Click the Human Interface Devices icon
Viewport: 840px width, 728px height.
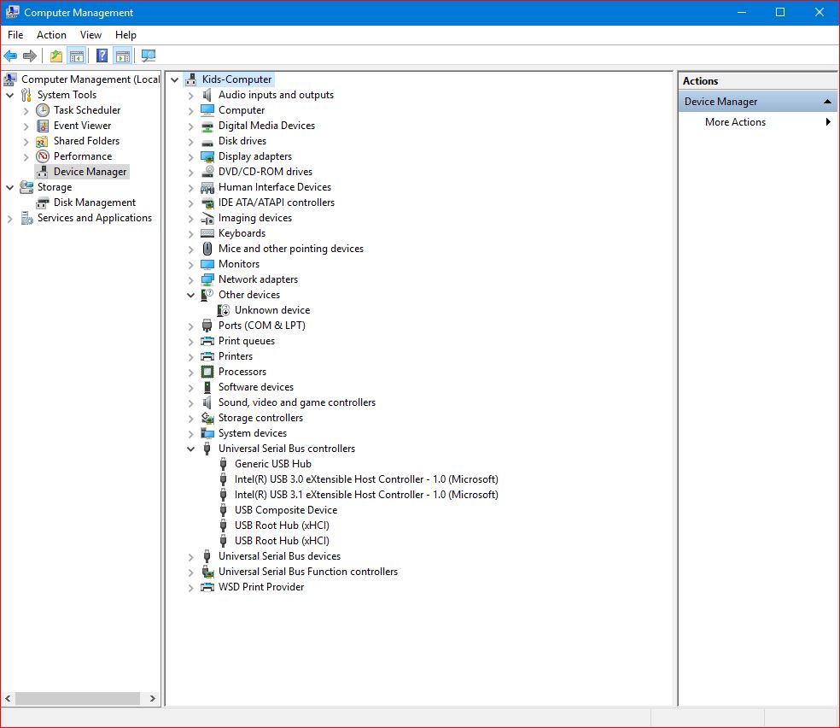click(x=207, y=187)
